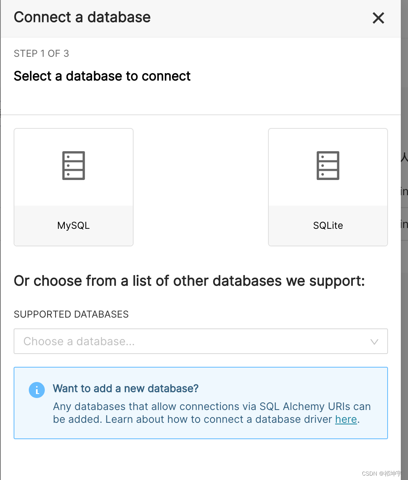The width and height of the screenshot is (408, 480).
Task: Open the list of other supported databases
Action: pos(201,342)
